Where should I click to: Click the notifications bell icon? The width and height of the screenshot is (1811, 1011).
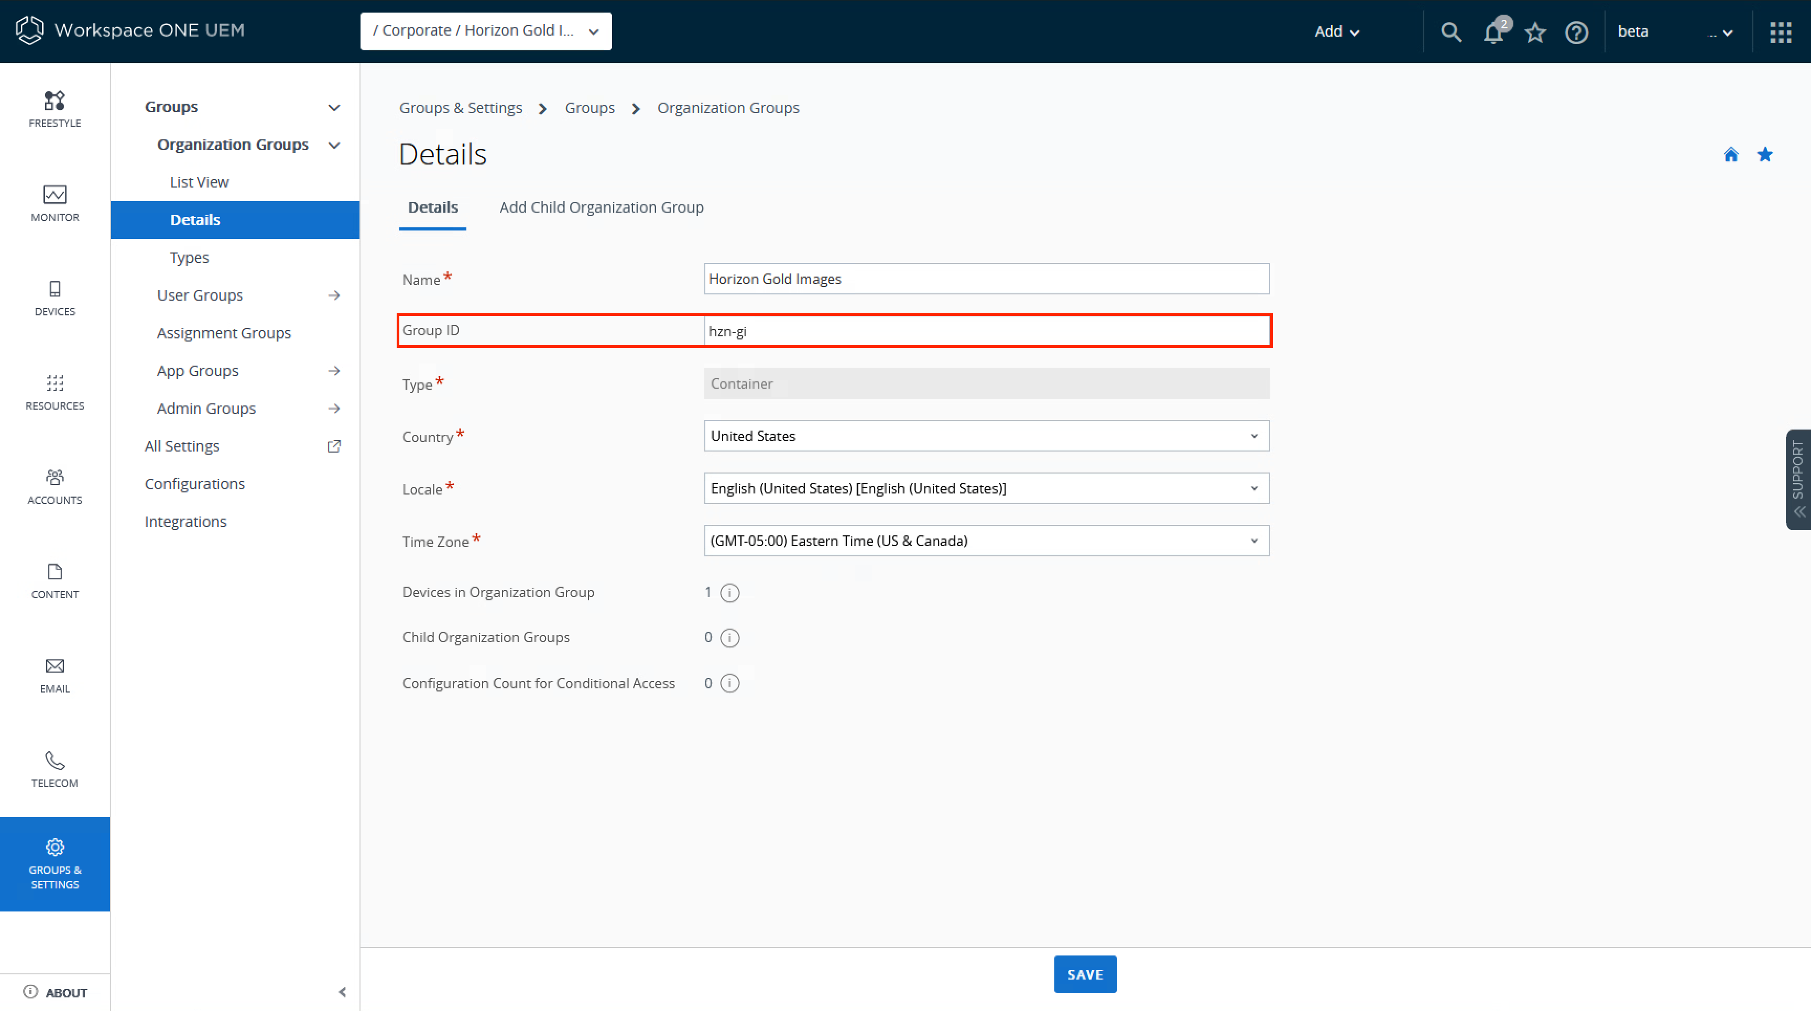1492,31
